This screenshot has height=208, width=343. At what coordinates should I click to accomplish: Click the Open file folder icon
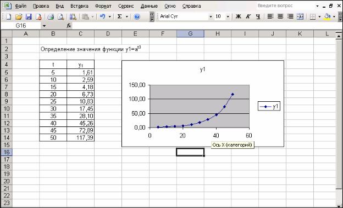(19, 16)
